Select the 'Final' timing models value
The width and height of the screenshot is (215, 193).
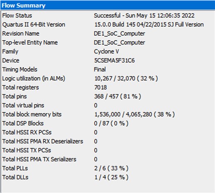tap(100, 69)
